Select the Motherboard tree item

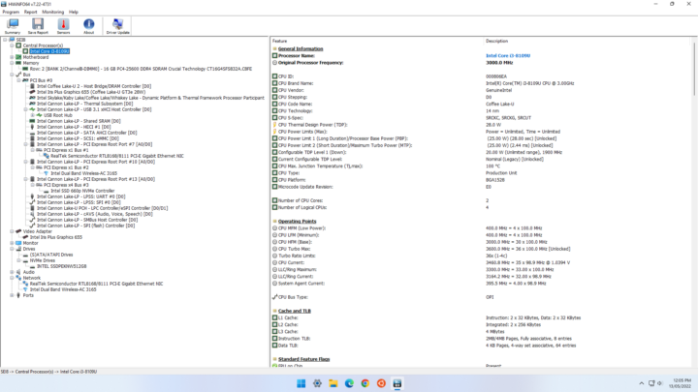point(36,57)
